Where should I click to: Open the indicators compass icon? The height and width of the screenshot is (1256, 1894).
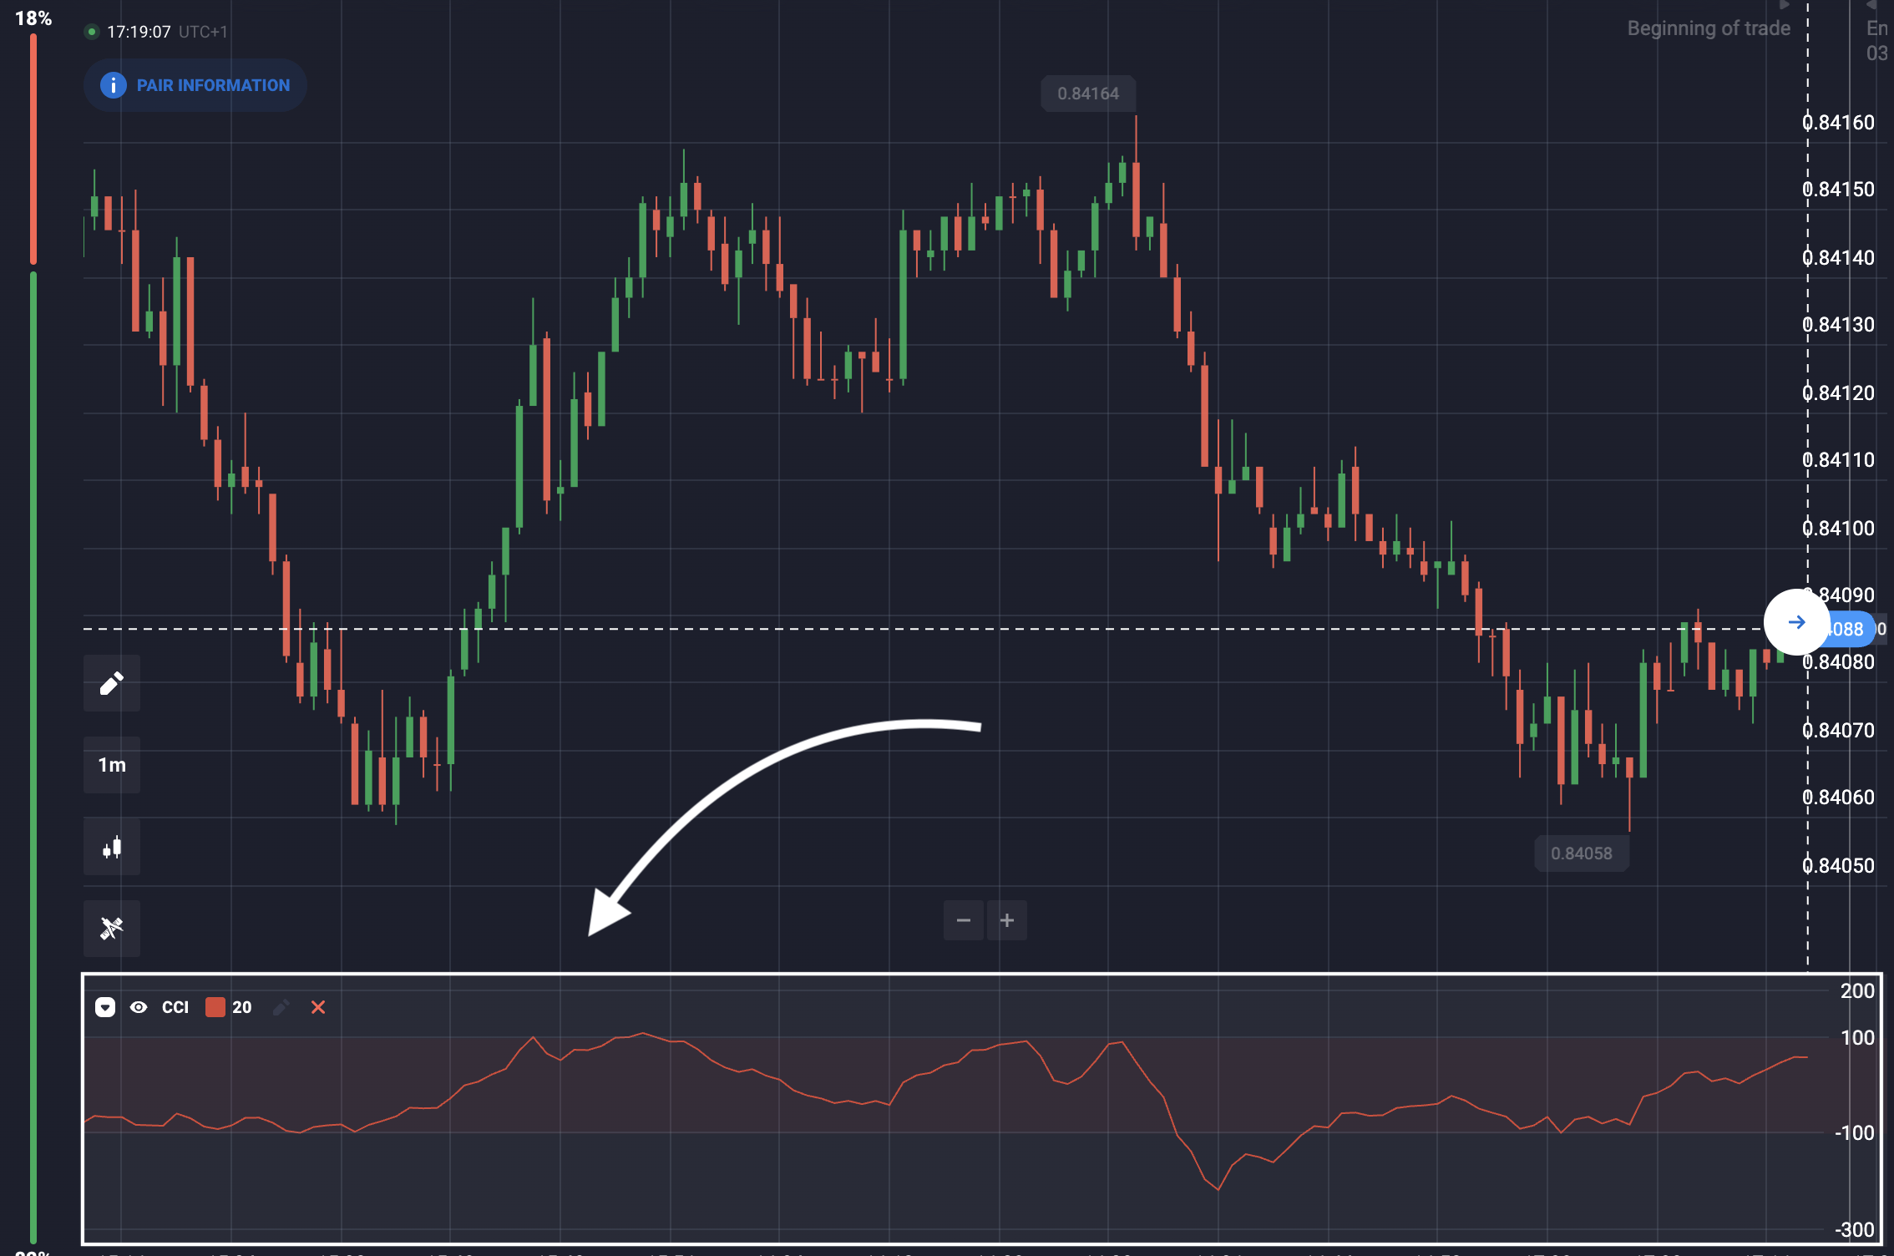click(112, 929)
